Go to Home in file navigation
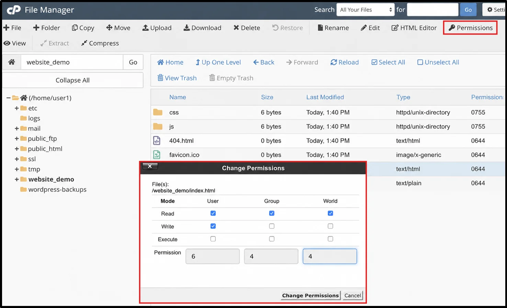 170,62
